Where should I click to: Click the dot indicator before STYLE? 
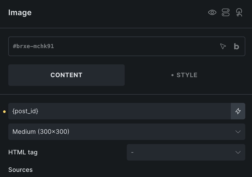172,75
